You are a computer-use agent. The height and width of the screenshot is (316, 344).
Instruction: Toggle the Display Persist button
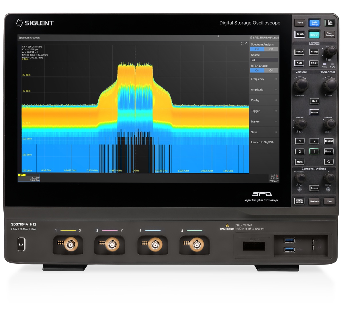(300, 201)
